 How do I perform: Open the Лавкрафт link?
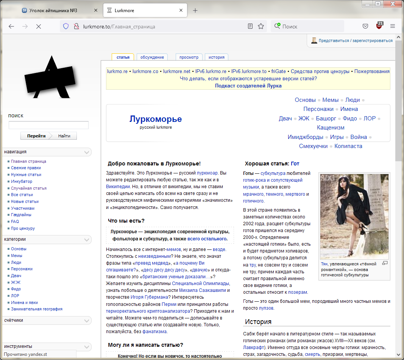(254, 348)
